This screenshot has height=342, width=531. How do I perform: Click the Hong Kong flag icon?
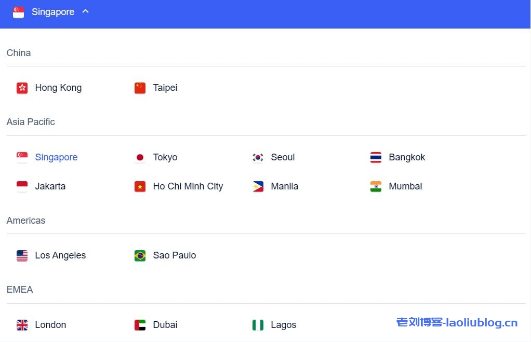pos(22,88)
